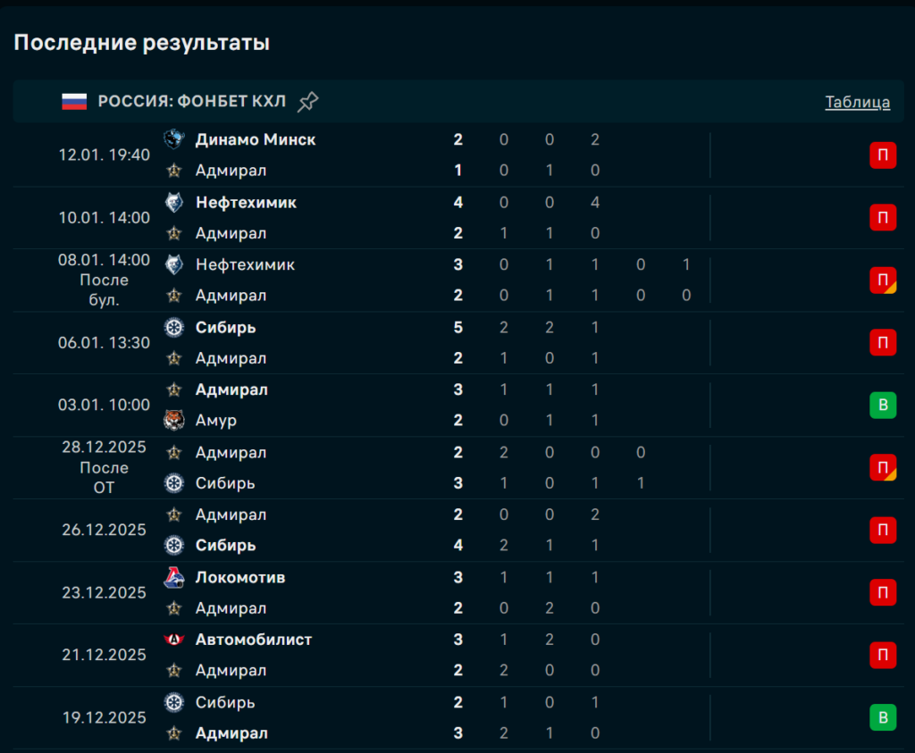
Task: Select team name Локомотив
Action: pos(240,578)
